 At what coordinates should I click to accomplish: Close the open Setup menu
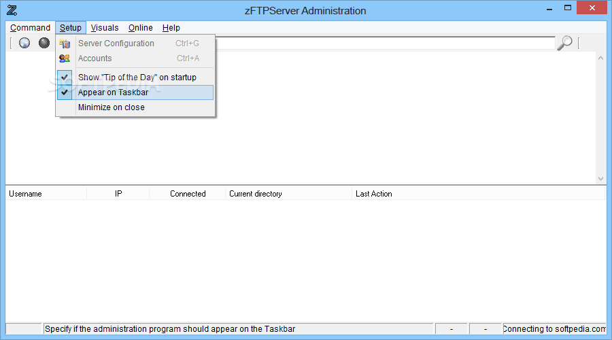pos(70,28)
